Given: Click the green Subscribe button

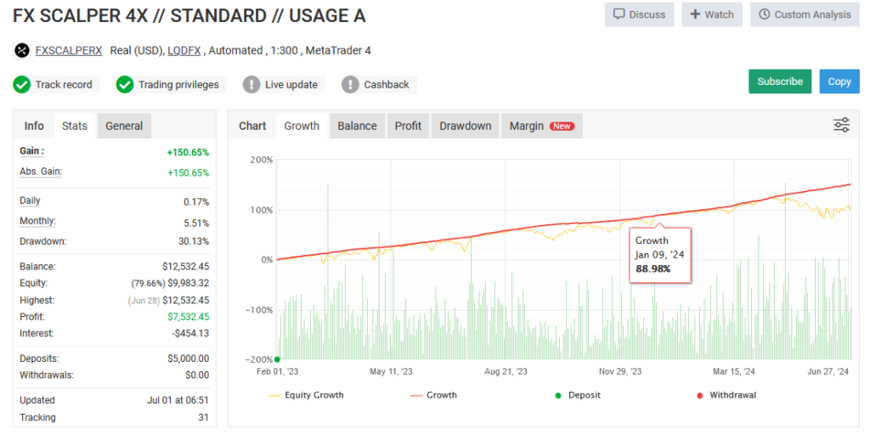Looking at the screenshot, I should click(780, 82).
